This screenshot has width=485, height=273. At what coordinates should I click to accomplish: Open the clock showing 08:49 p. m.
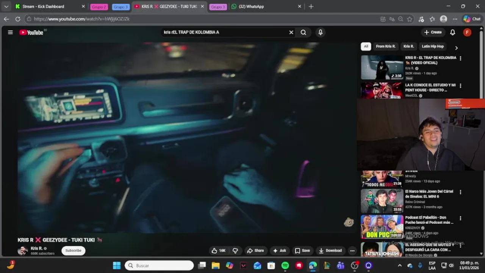click(469, 265)
